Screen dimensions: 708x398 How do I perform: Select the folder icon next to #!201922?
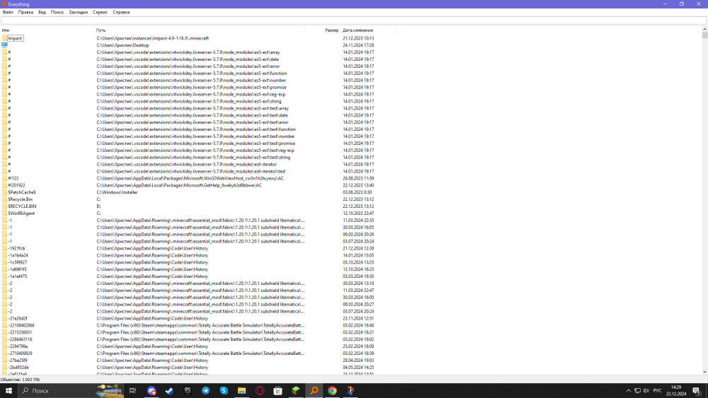[x=4, y=185]
